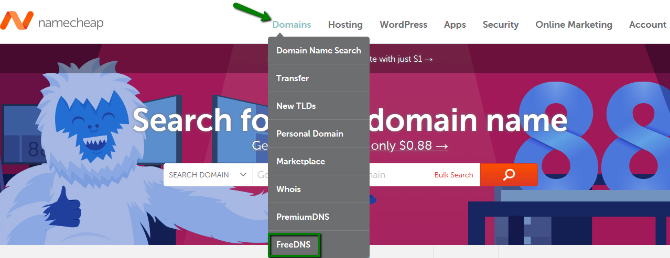Screen dimensions: 670x258
Task: Click the just $1 promo banner link
Action: point(402,59)
